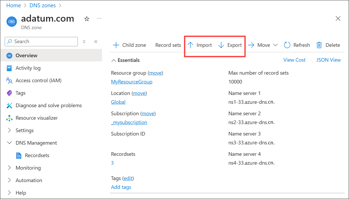Click the JSON View link

(x=328, y=60)
